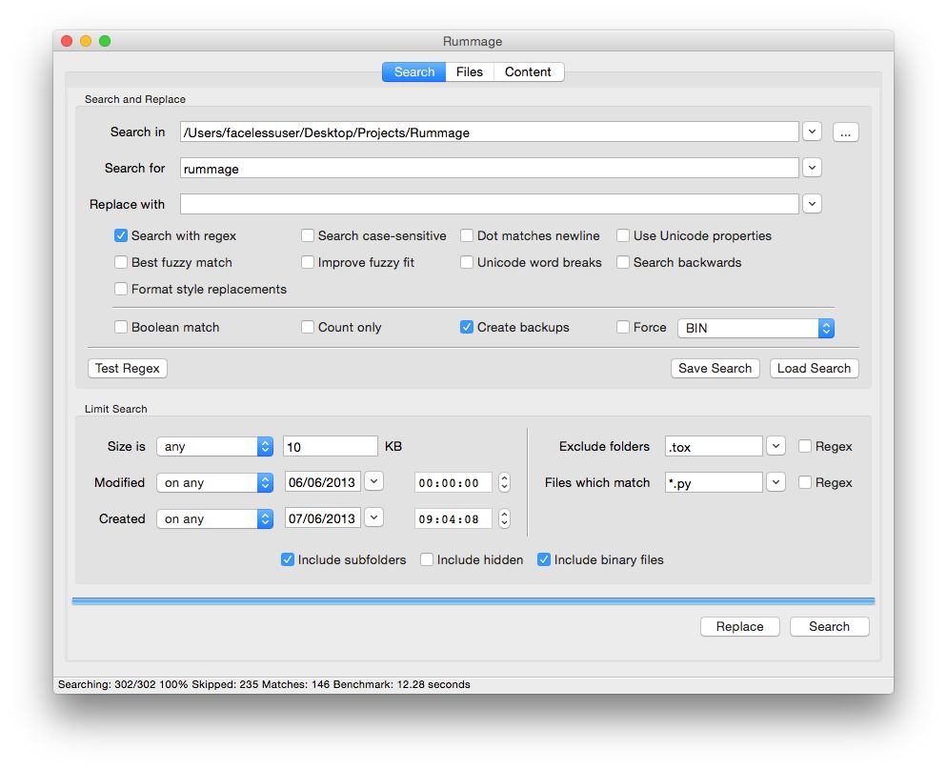Enable Dot matches newline
The height and width of the screenshot is (770, 947).
coord(466,235)
